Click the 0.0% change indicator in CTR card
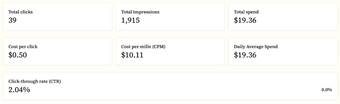Image resolution: width=340 pixels, height=104 pixels. point(327,90)
